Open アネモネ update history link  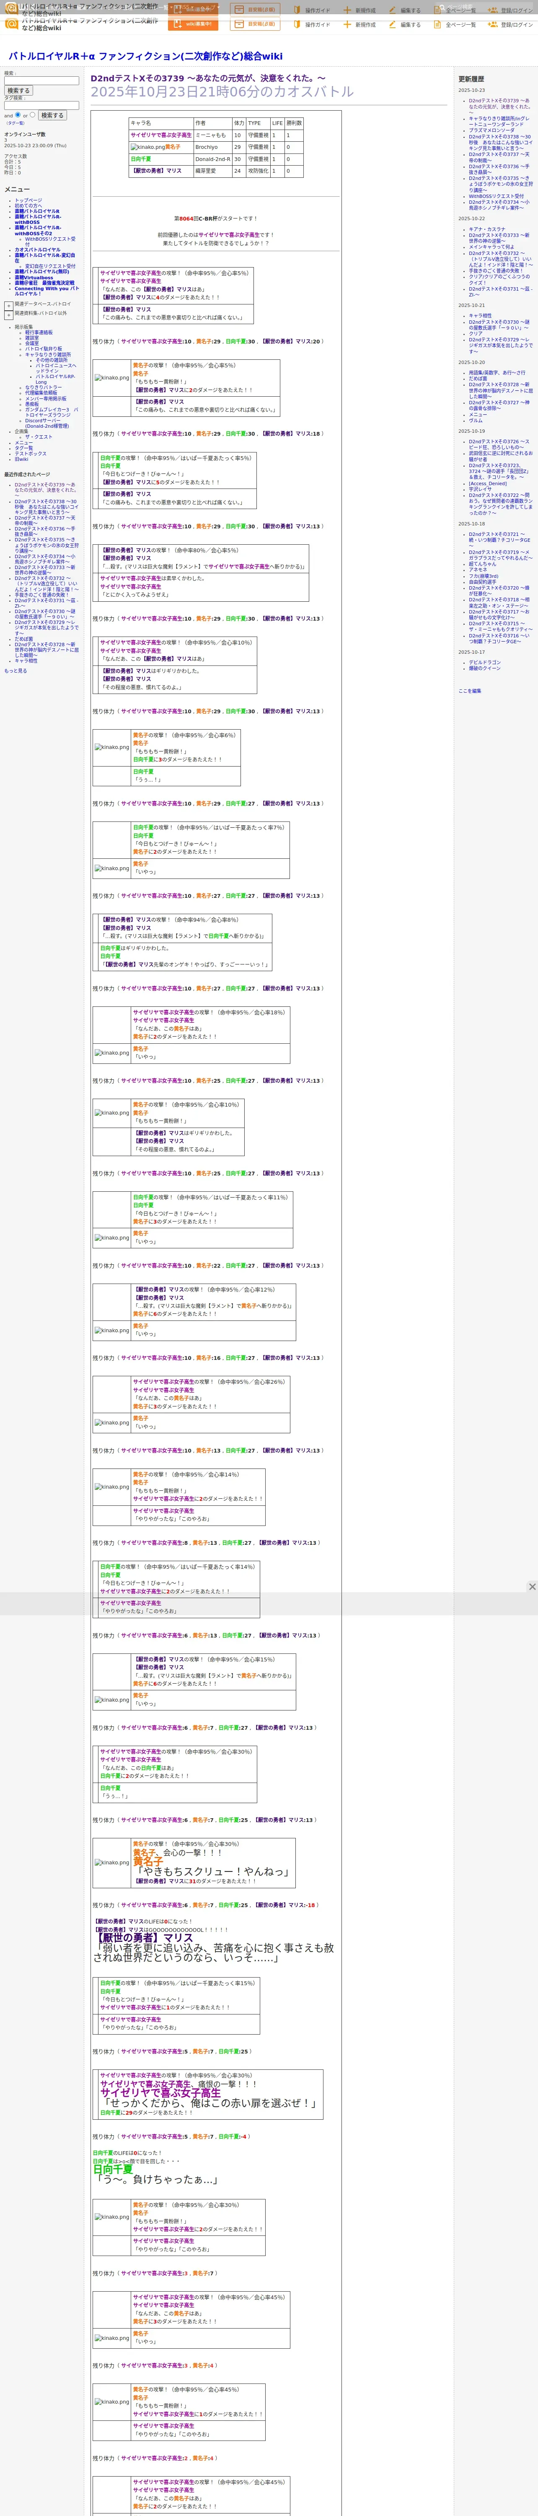478,570
